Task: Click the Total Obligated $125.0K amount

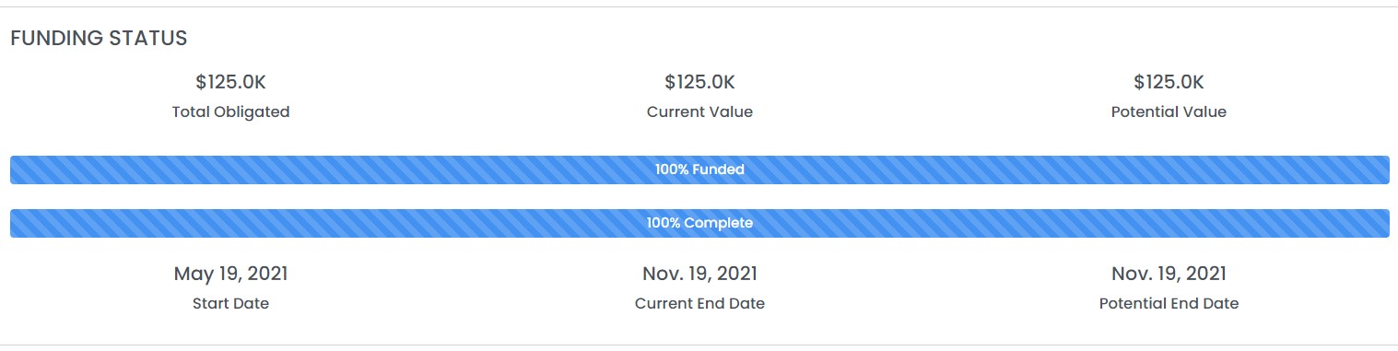Action: [x=230, y=82]
